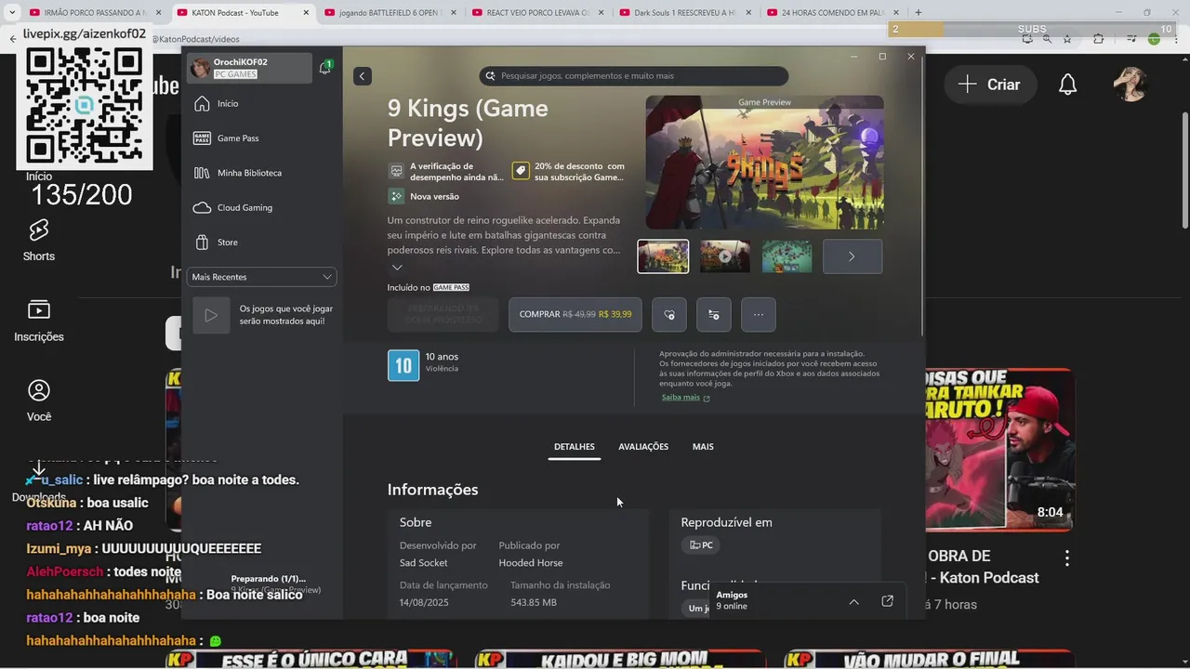Click the OrochiKOF02 profile avatar

click(200, 68)
